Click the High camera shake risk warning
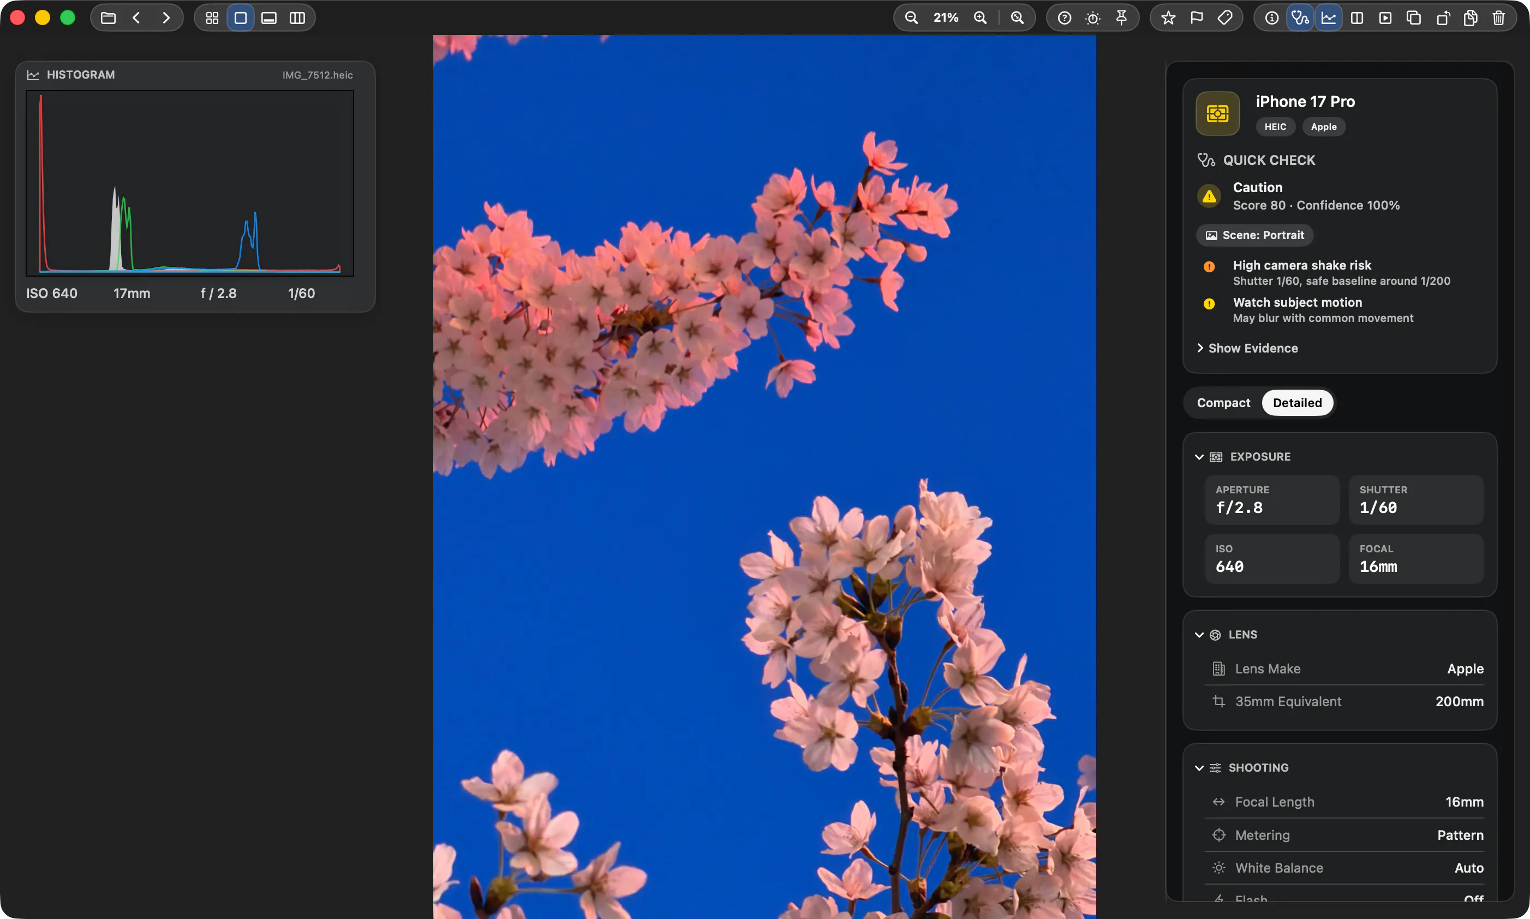Screen dimensions: 1530x919 click(1341, 273)
